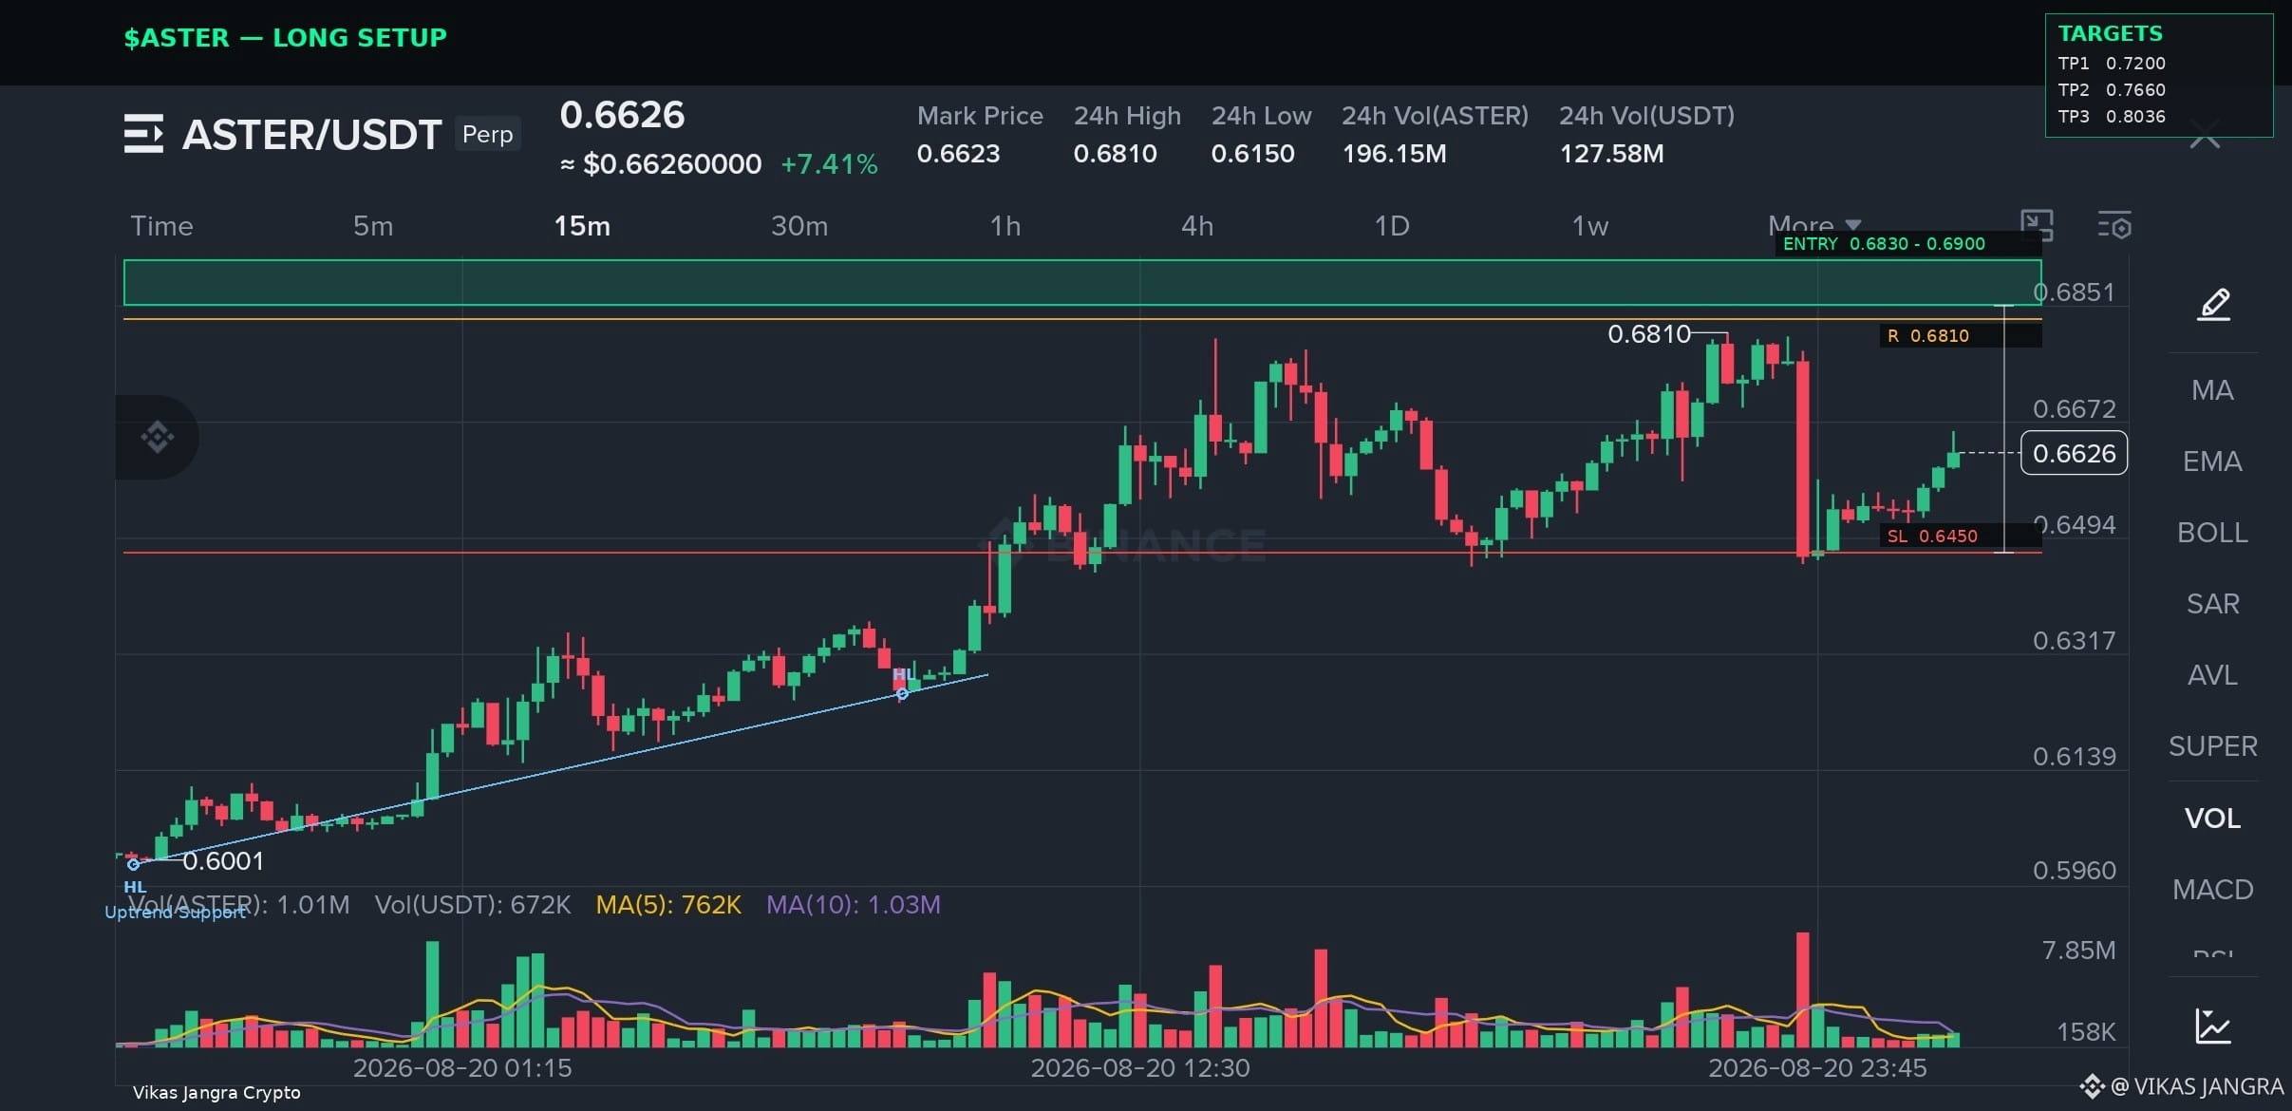Tap the Perp contract label

487,134
